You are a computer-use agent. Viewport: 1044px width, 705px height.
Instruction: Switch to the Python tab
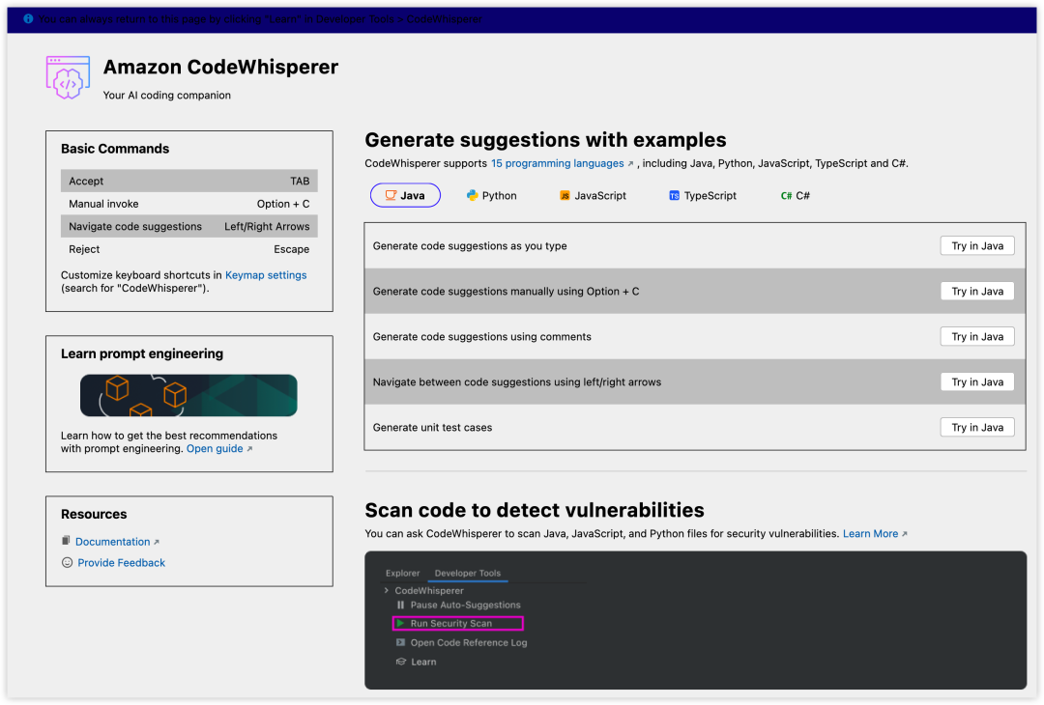coord(491,195)
